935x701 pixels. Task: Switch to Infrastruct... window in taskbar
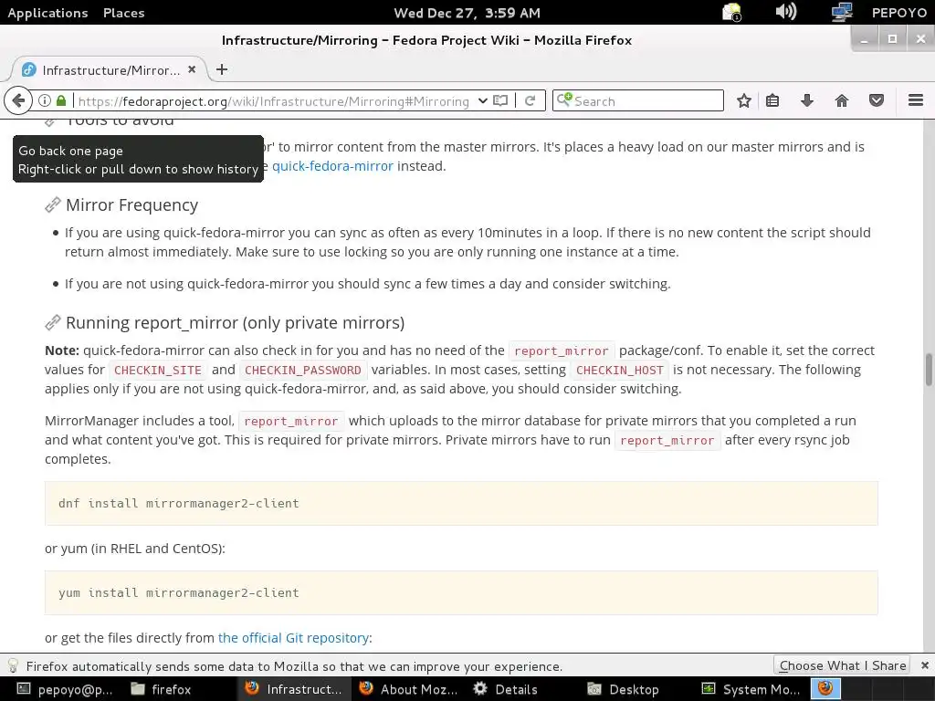[x=295, y=689]
